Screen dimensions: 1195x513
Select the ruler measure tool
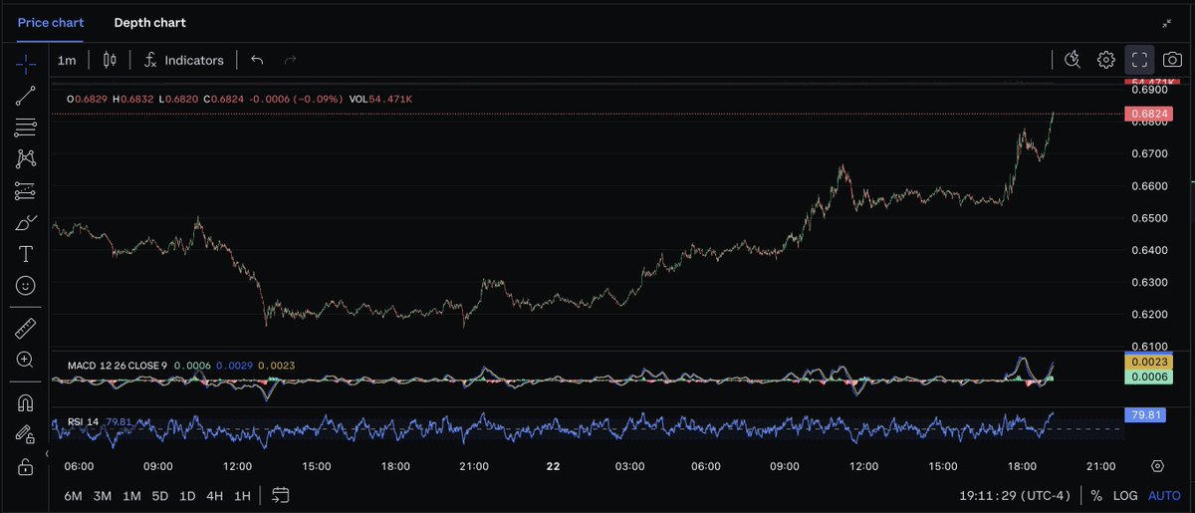click(x=26, y=328)
